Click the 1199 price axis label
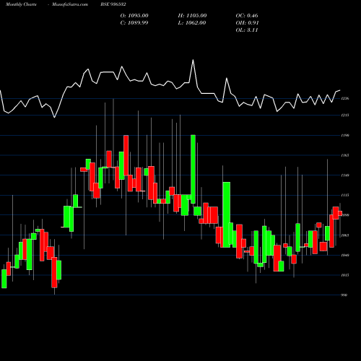This screenshot has height=361, width=361. tap(345, 136)
